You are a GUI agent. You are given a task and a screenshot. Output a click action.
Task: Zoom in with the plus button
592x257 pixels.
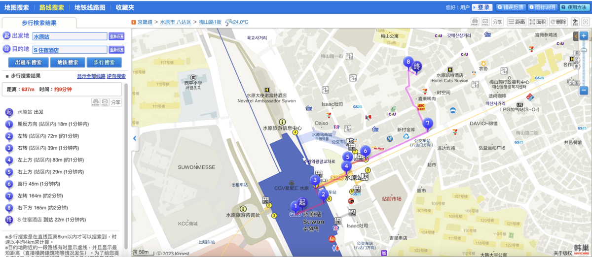tap(584, 36)
